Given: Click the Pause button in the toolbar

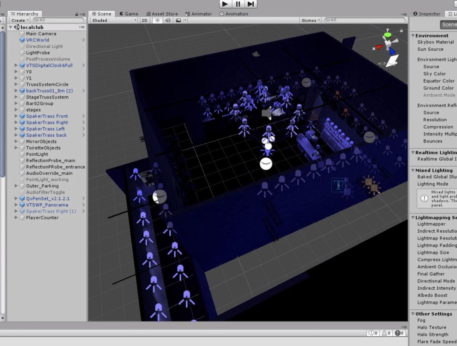Looking at the screenshot, I should (x=238, y=4).
